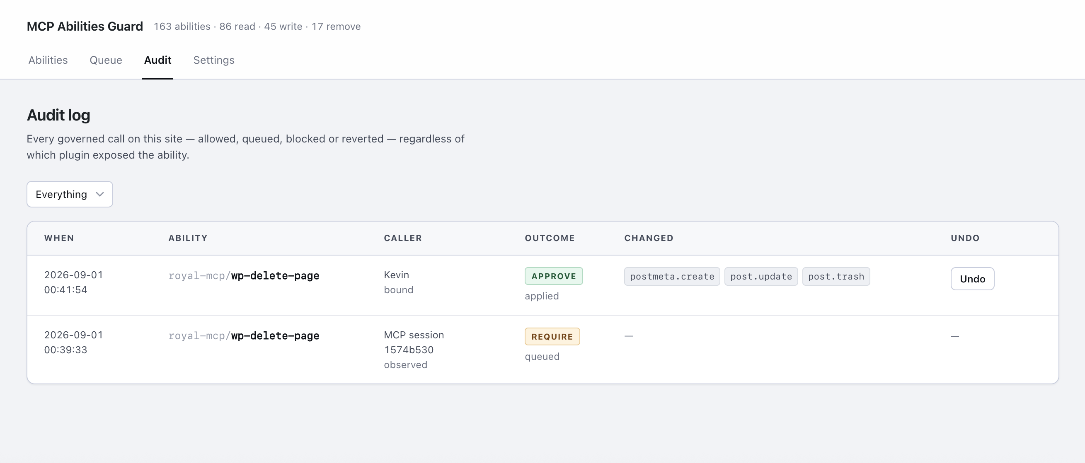Click the 'applied' status text
1085x463 pixels.
542,296
